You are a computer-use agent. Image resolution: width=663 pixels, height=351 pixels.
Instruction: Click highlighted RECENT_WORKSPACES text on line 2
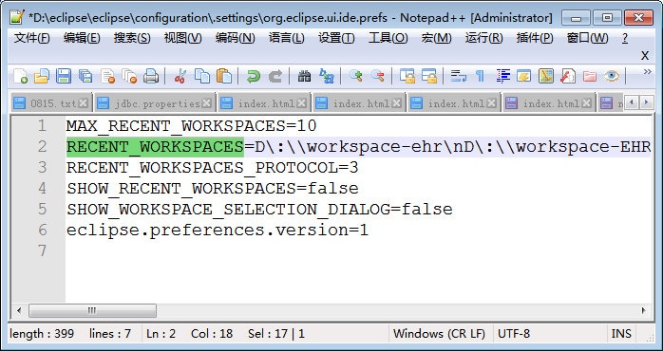pyautogui.click(x=155, y=147)
